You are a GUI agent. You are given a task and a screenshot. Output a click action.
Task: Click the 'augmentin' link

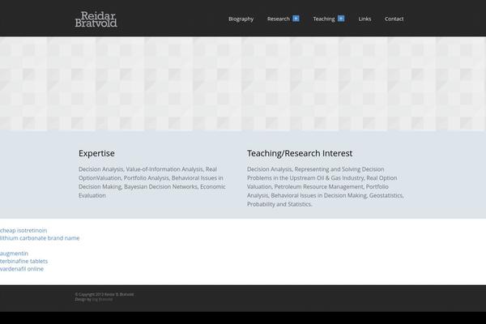click(x=14, y=254)
